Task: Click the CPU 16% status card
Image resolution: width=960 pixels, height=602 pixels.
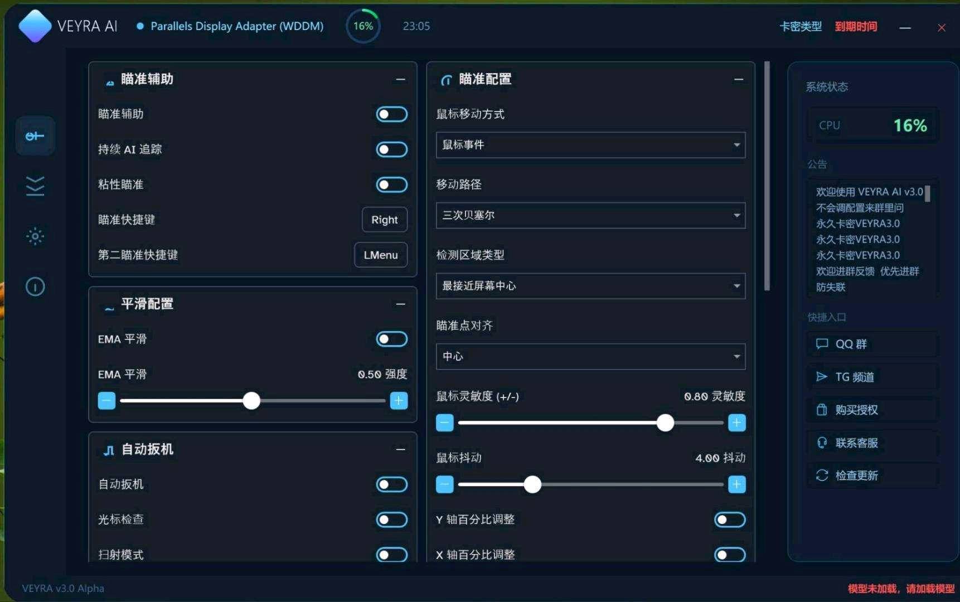Action: tap(872, 125)
